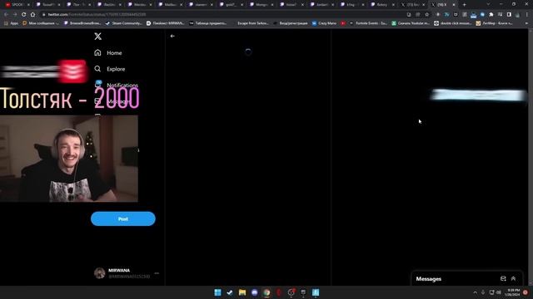Click the Home house icon
Viewport: 533px width, 299px height.
(97, 52)
